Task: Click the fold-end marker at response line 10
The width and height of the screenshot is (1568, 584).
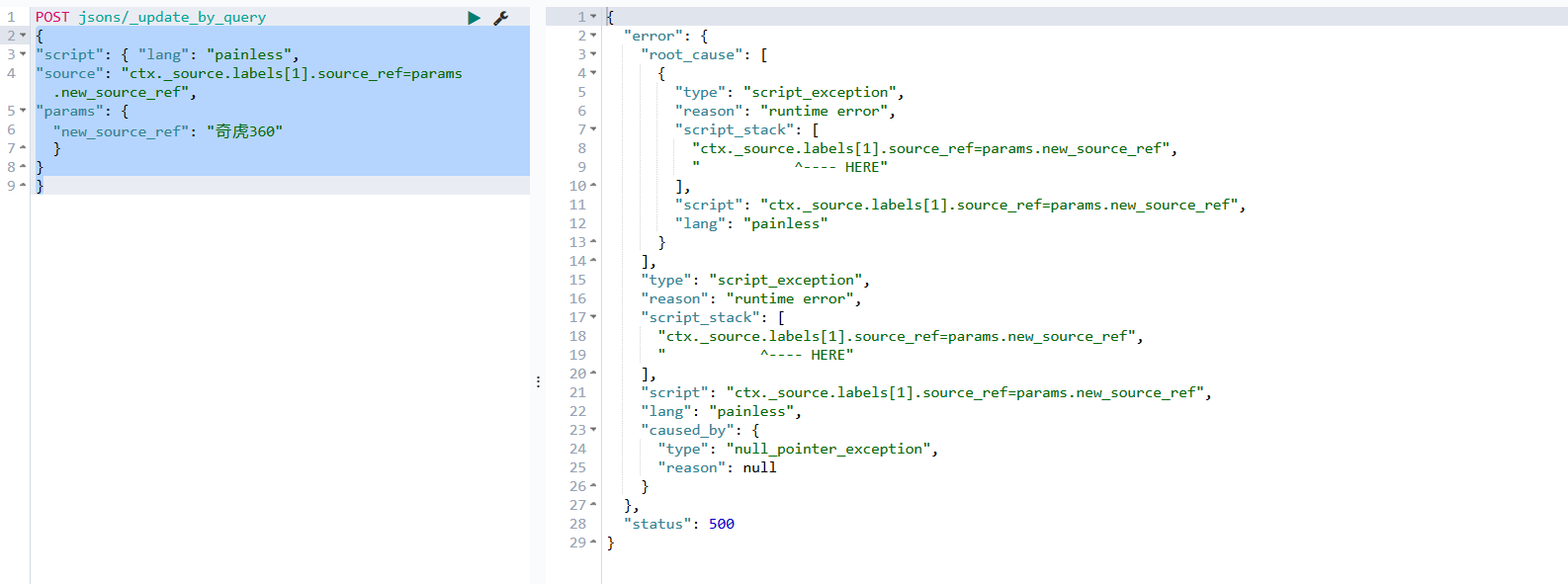Action: click(593, 186)
